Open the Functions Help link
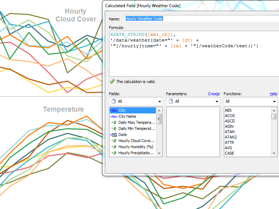Screen dimensions: 279x209 coord(274,94)
